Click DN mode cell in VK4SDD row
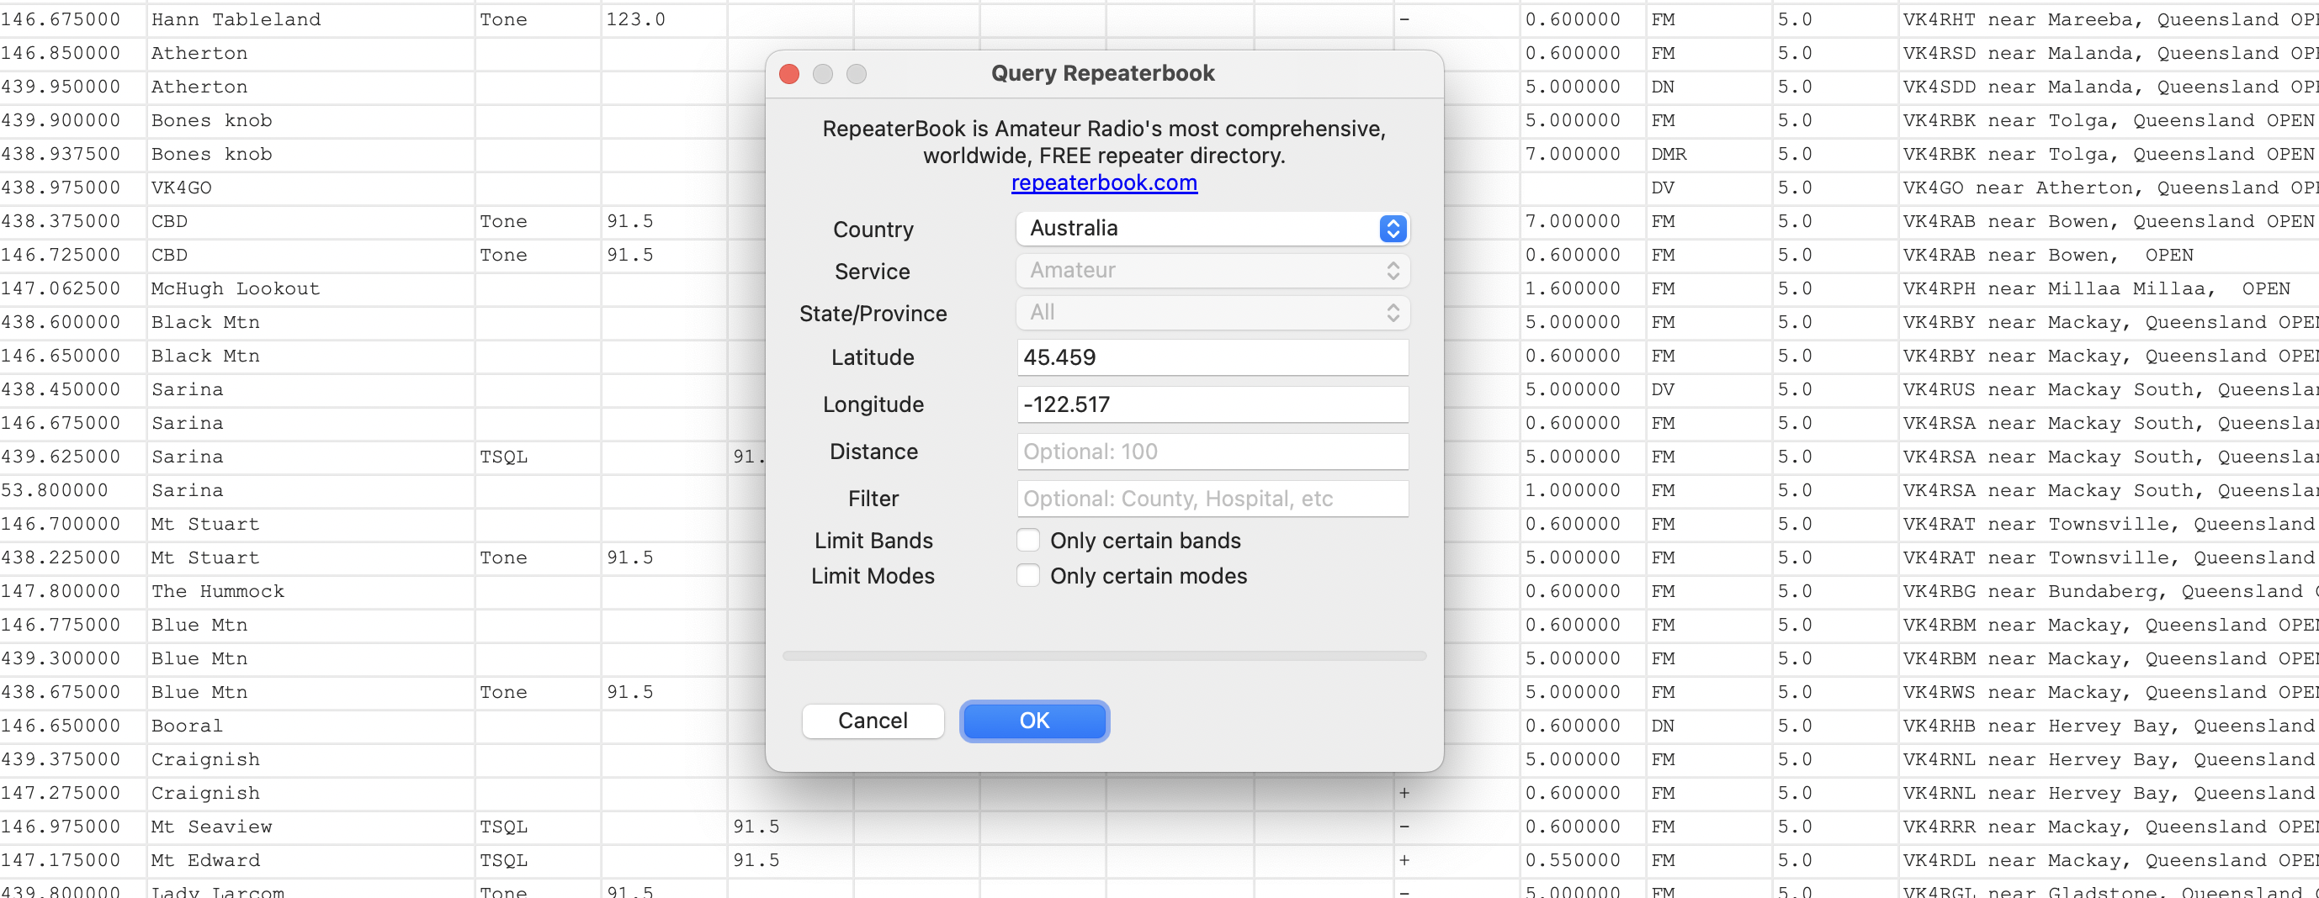The width and height of the screenshot is (2319, 898). 1709,87
